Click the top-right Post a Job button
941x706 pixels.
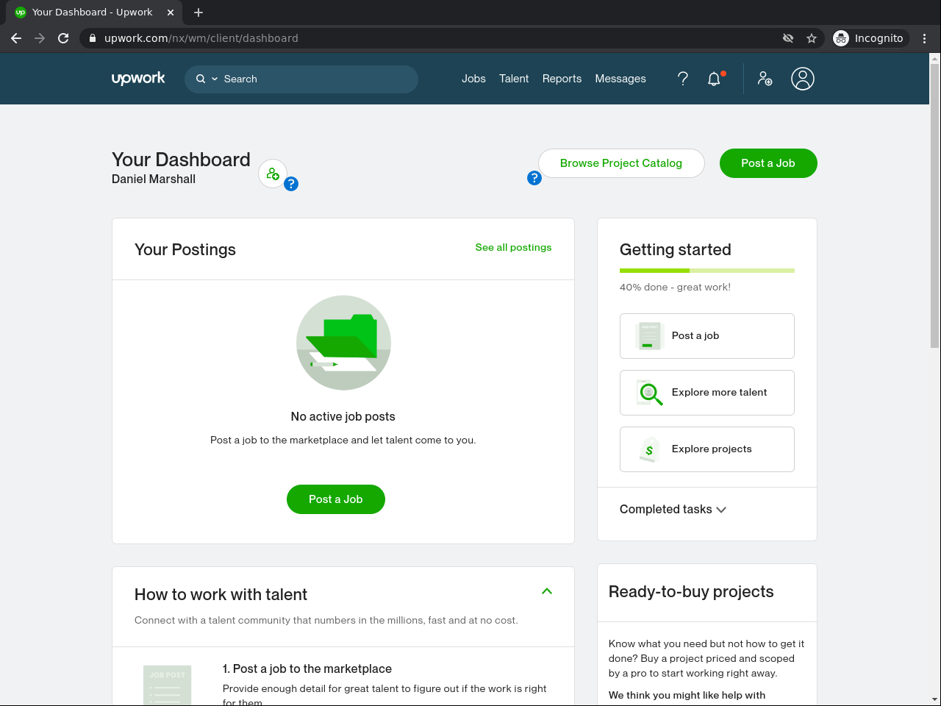coord(768,163)
